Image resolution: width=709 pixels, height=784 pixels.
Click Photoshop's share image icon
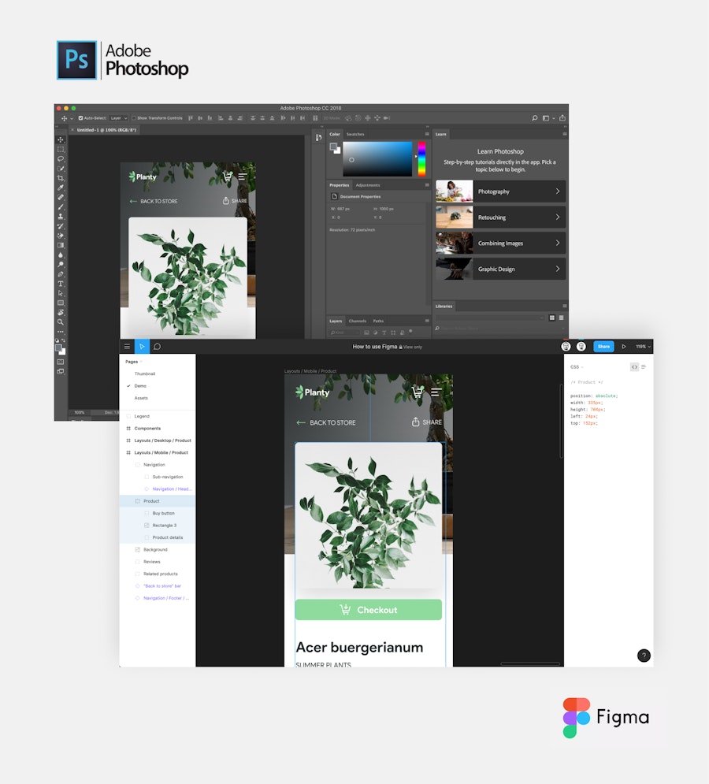562,118
